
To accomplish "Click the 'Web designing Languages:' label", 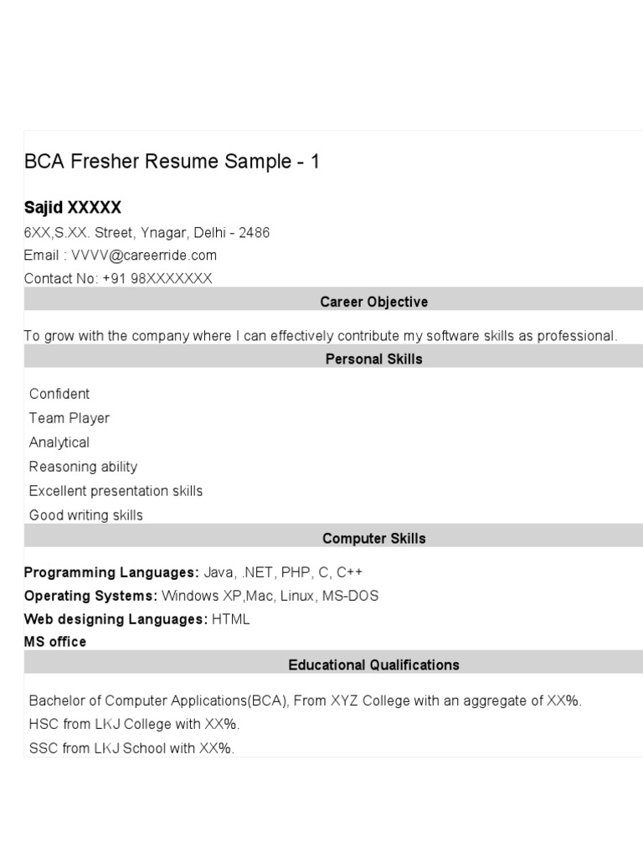I will coord(116,620).
